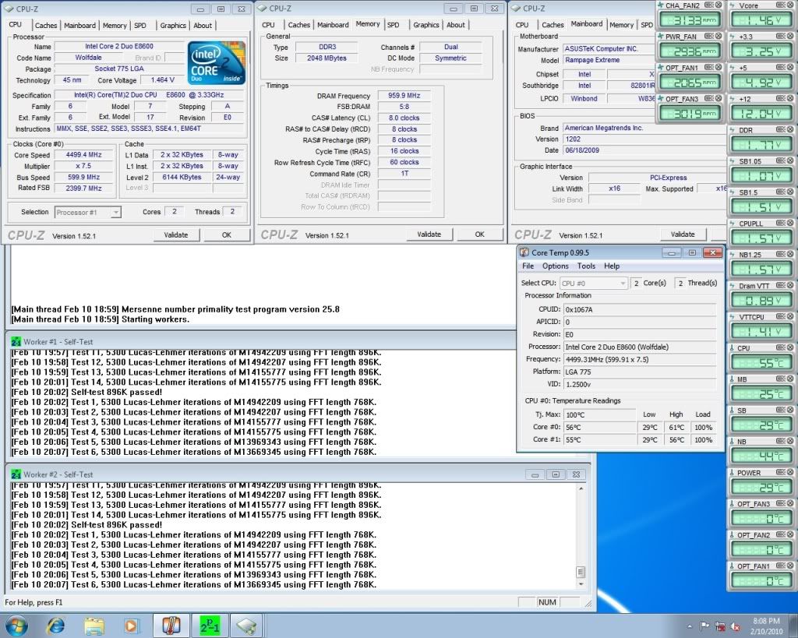Screen dimensions: 798x638
Task: Open Action Center flag in system tray
Action: [x=704, y=626]
